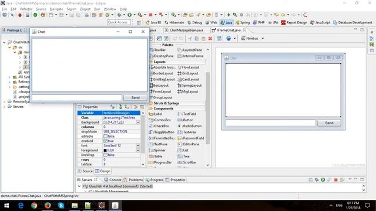
Task: Open the Nimbus look-and-feel dropdown
Action: click(x=263, y=39)
